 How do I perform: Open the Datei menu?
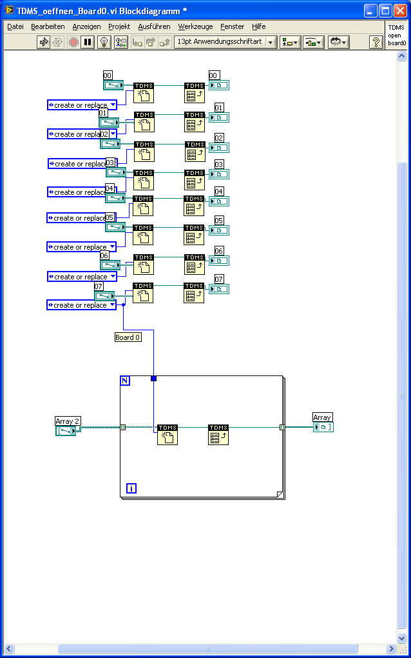click(15, 26)
